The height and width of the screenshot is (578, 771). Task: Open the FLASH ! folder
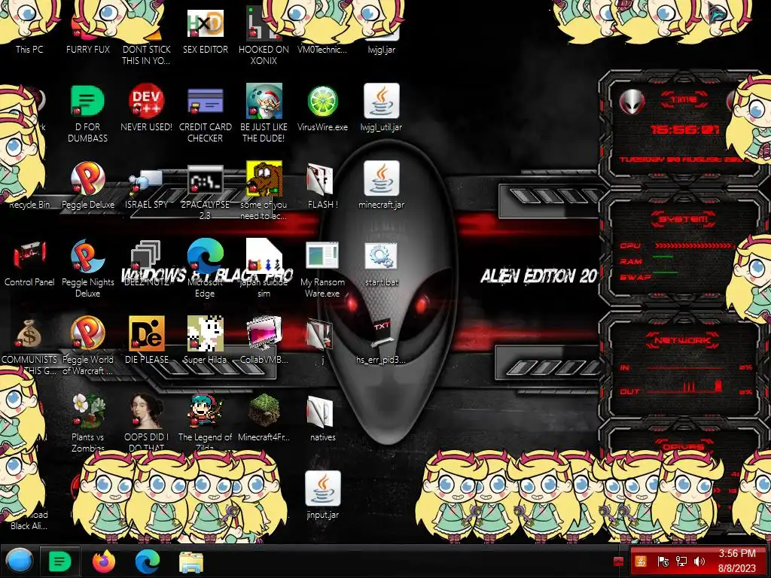coord(320,179)
